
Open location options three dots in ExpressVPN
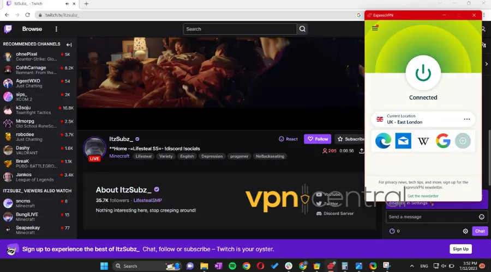click(x=466, y=119)
